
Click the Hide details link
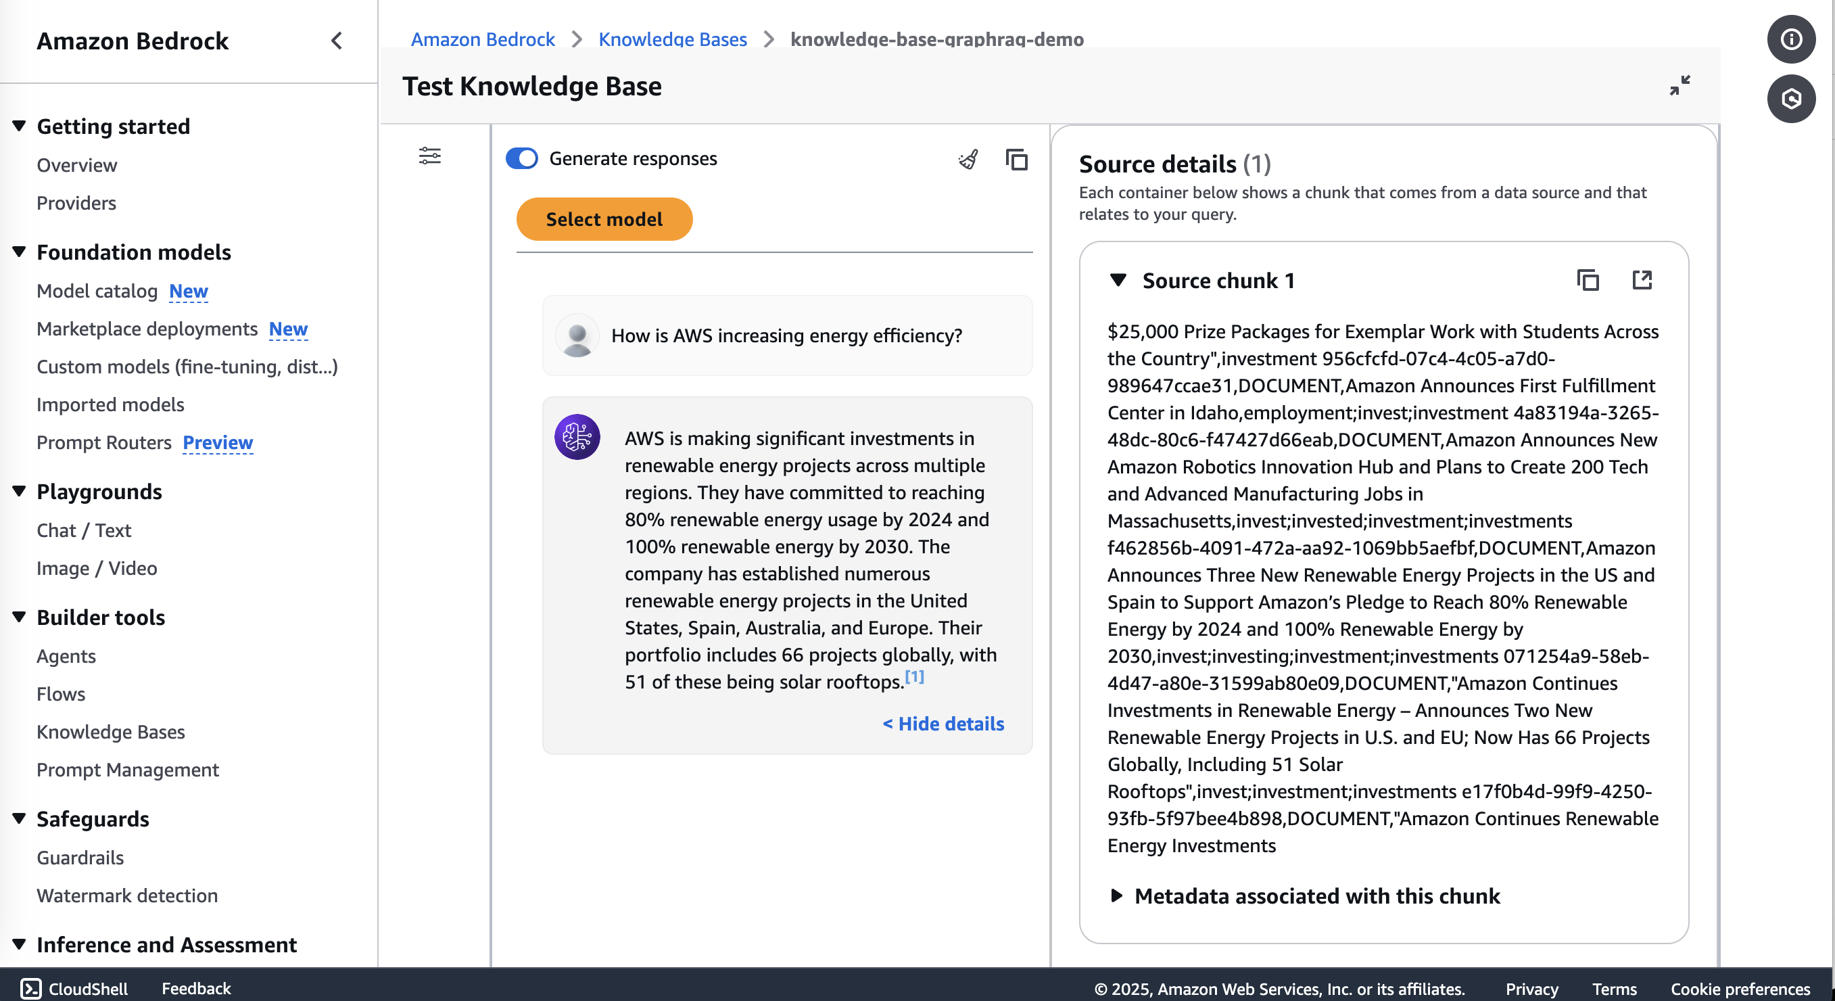[943, 723]
